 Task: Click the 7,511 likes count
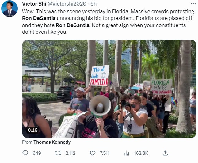point(105,153)
